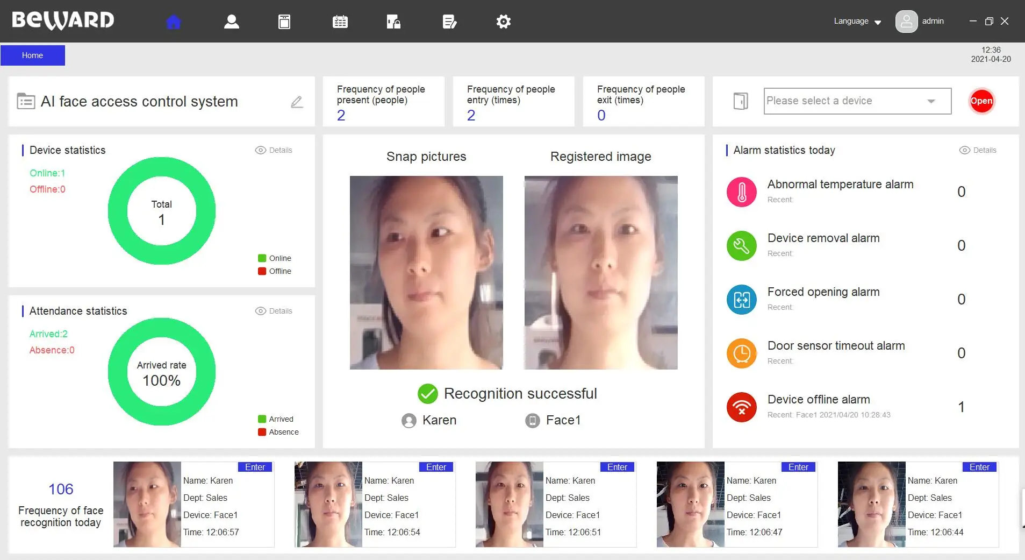Screen dimensions: 1025x560
Task: Click the red Absence legend swatch
Action: [x=262, y=432]
